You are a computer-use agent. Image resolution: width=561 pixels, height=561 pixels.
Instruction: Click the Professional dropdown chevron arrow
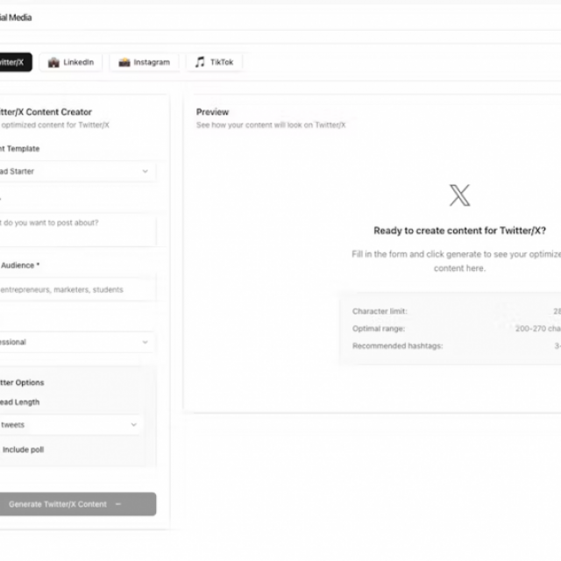tap(146, 342)
